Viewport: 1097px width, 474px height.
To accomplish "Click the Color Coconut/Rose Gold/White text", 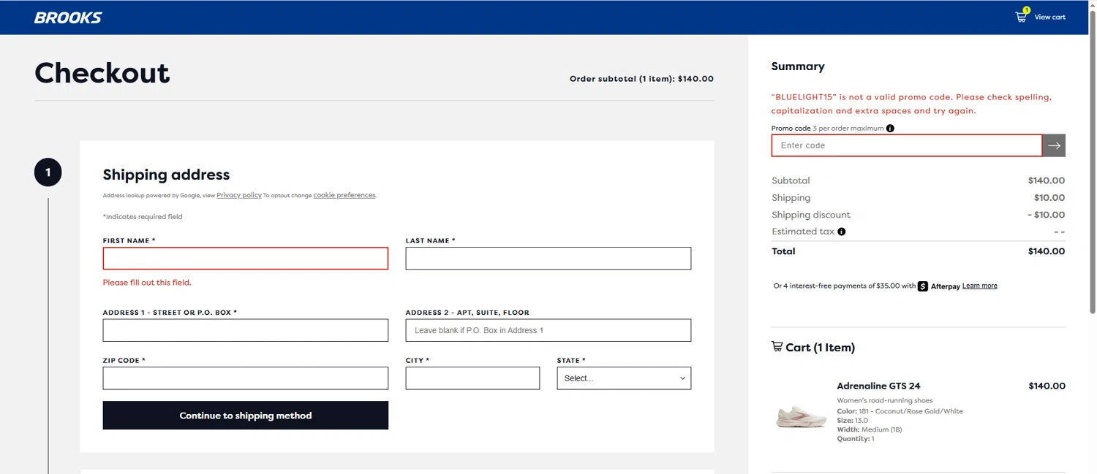I will pyautogui.click(x=900, y=411).
